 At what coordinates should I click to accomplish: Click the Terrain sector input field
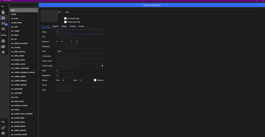click(80, 61)
